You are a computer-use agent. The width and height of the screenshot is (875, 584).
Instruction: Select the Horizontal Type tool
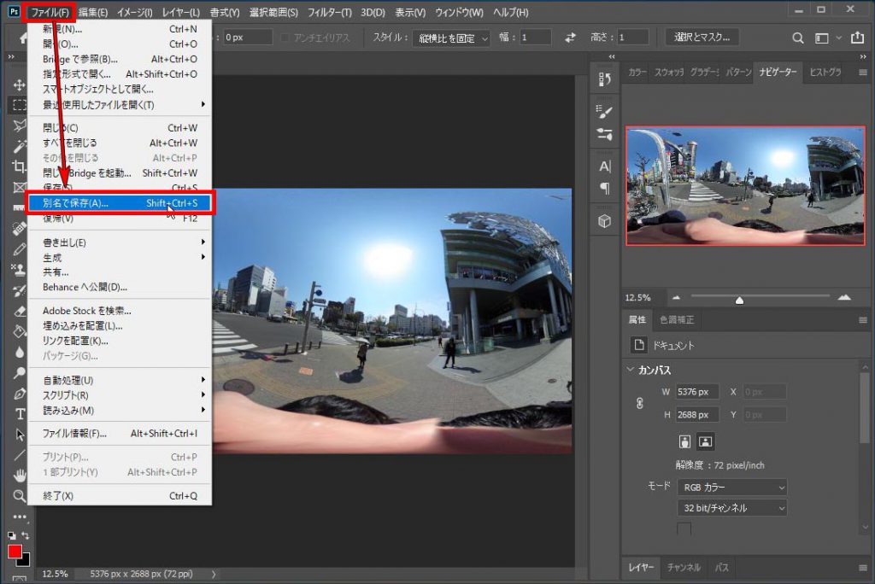[x=19, y=414]
